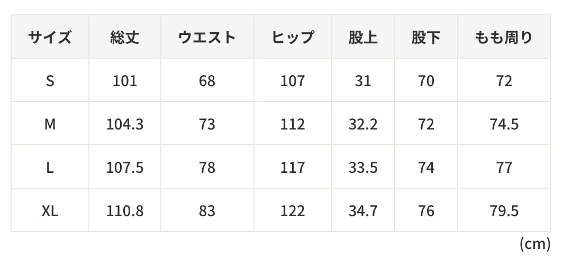Click the L size row label

50,168
